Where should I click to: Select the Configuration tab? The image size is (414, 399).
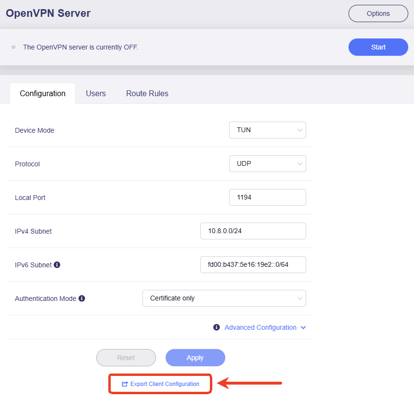coord(42,93)
